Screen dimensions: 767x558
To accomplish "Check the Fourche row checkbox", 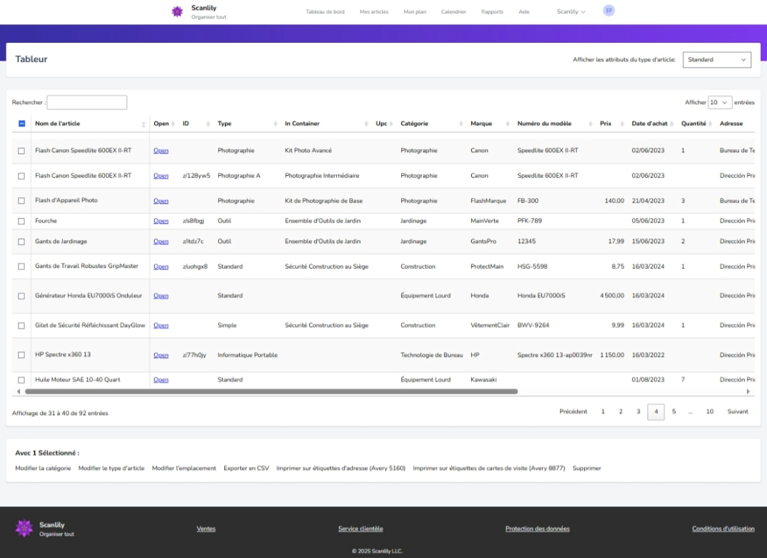I will point(21,221).
